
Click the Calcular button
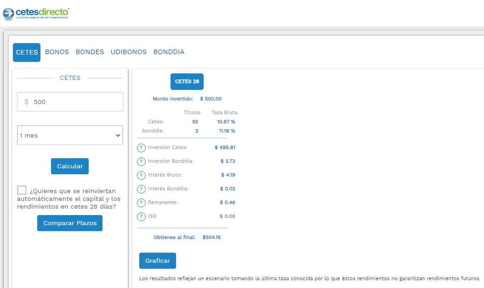point(70,166)
